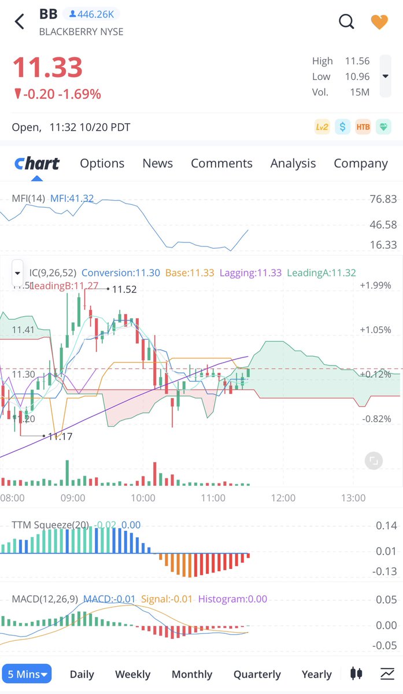This screenshot has width=403, height=694.
Task: Select the Weekly timeframe
Action: (133, 674)
